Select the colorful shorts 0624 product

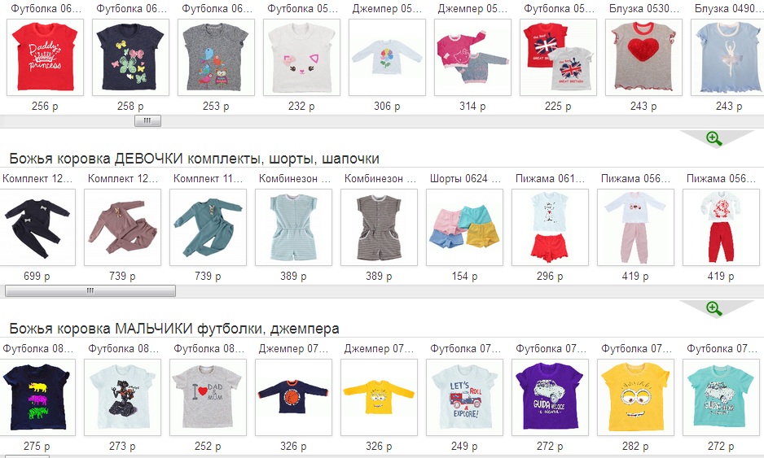click(x=464, y=227)
